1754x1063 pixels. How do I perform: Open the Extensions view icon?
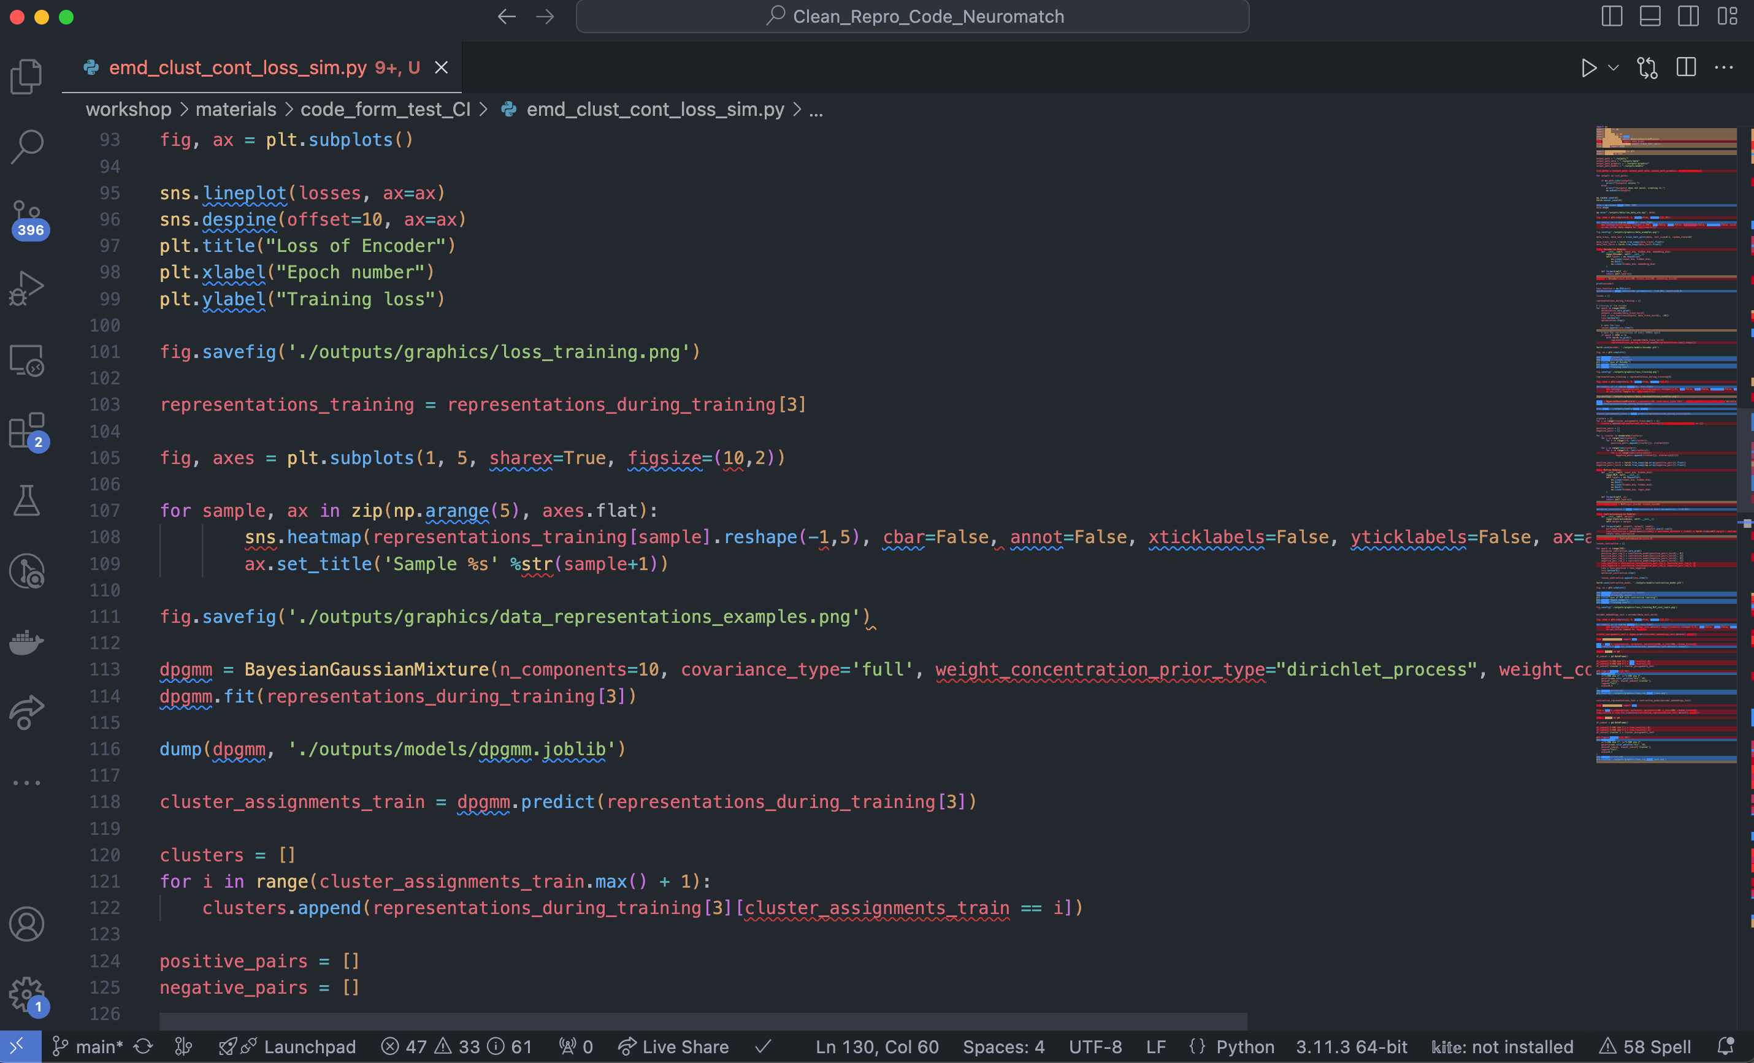coord(26,430)
